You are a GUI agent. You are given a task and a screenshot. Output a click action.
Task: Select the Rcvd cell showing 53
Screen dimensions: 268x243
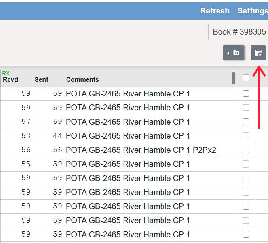coord(26,136)
